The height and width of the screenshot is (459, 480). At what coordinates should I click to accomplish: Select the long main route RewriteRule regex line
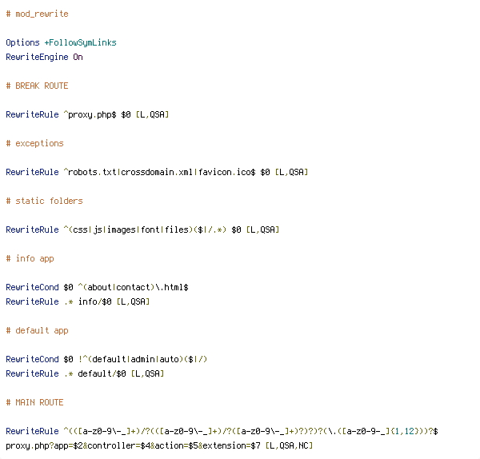point(222,432)
